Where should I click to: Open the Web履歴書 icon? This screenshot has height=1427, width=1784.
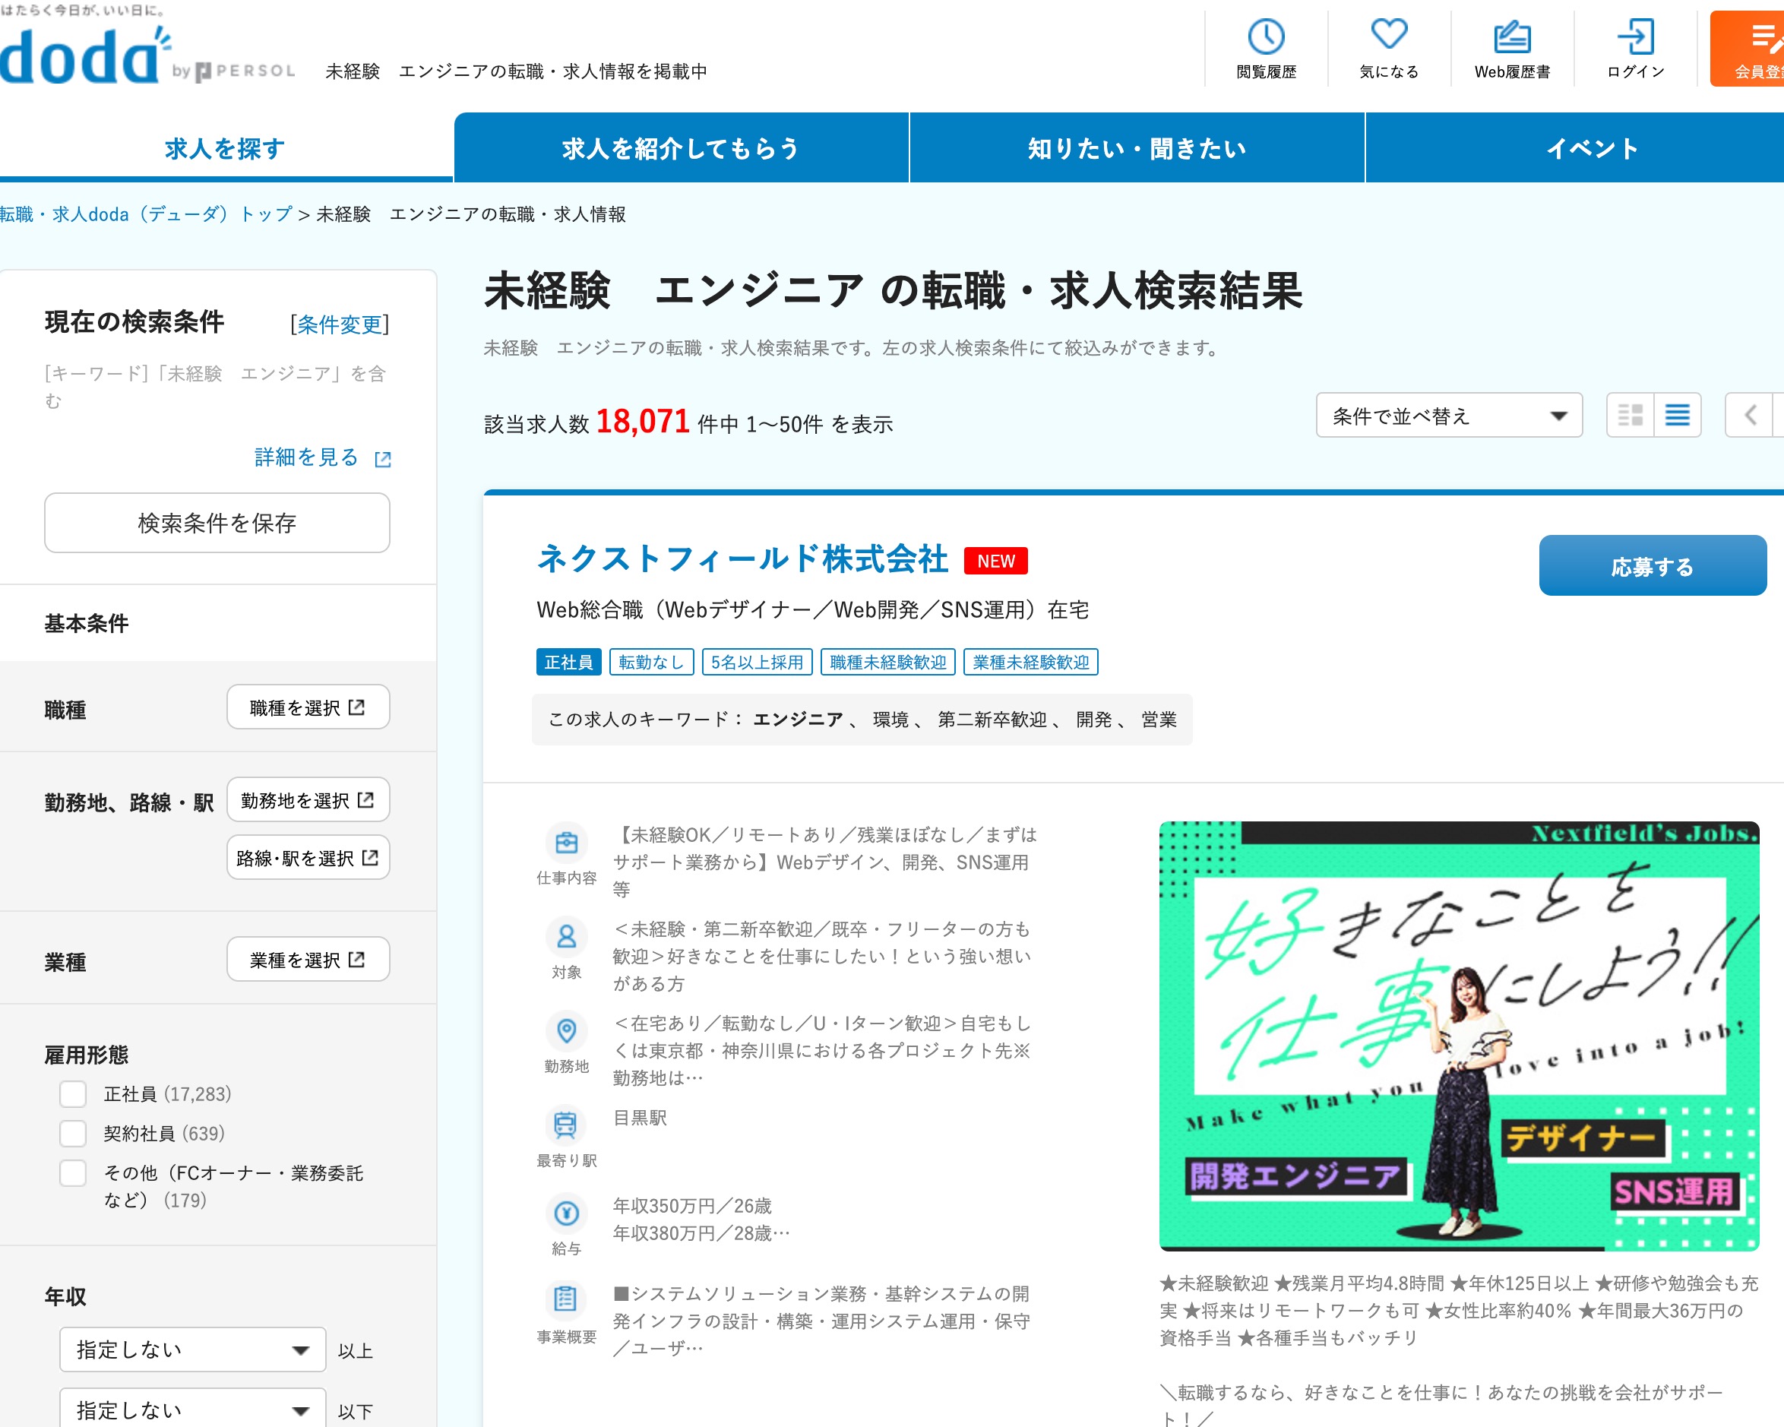pyautogui.click(x=1512, y=37)
